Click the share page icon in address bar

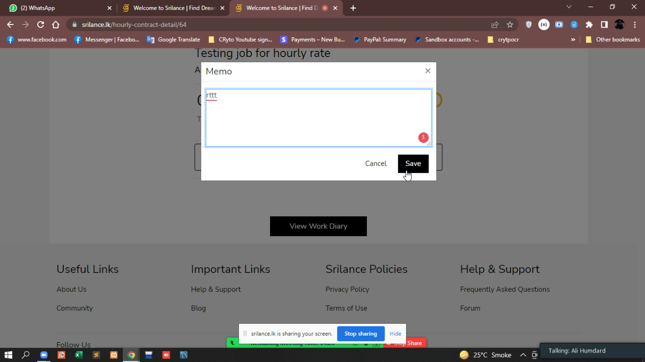(x=495, y=24)
